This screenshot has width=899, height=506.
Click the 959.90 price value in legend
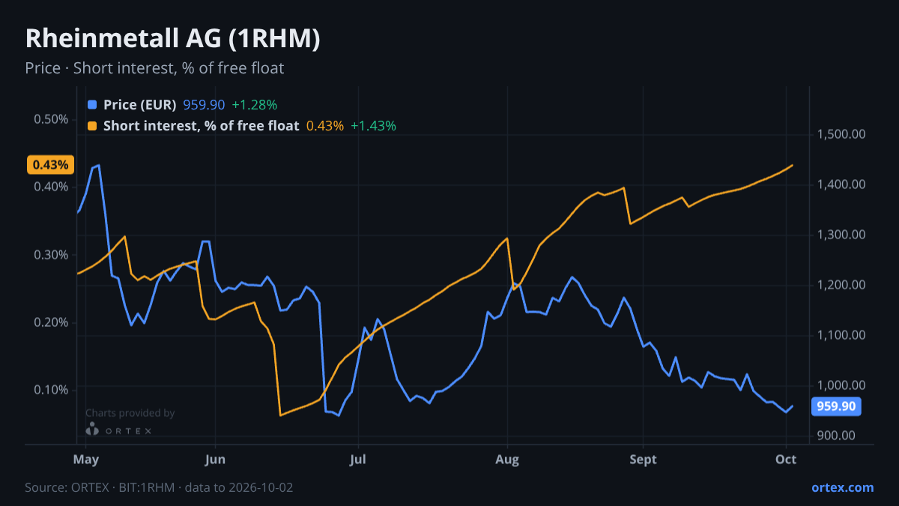(x=204, y=105)
